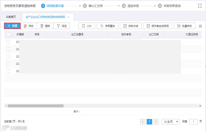The image size is (206, 132).
Task: Click the 新建 button to create a record
Action: coord(12,26)
